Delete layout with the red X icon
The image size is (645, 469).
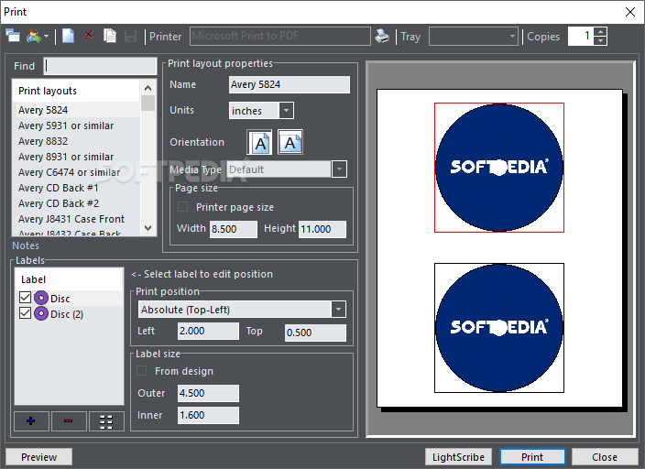[x=89, y=35]
